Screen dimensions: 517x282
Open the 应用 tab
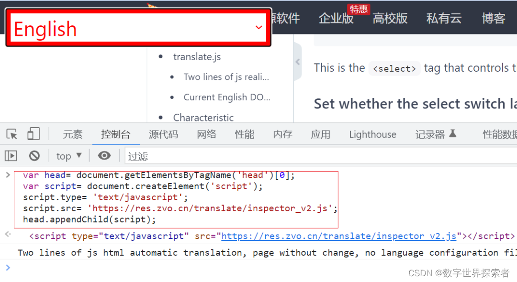click(x=320, y=134)
